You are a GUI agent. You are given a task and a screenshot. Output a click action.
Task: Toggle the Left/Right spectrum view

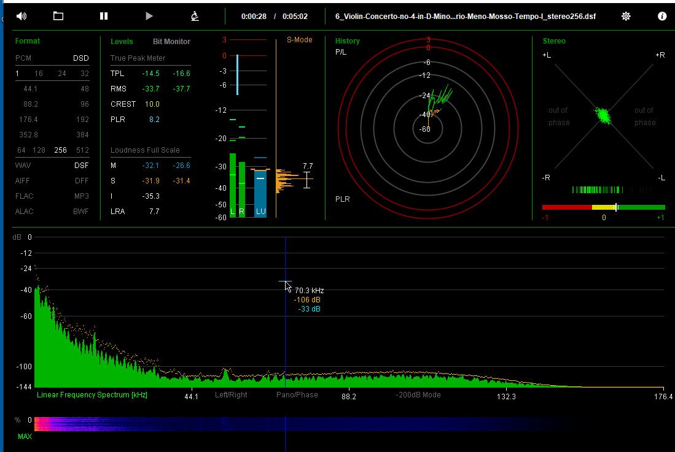coord(231,395)
